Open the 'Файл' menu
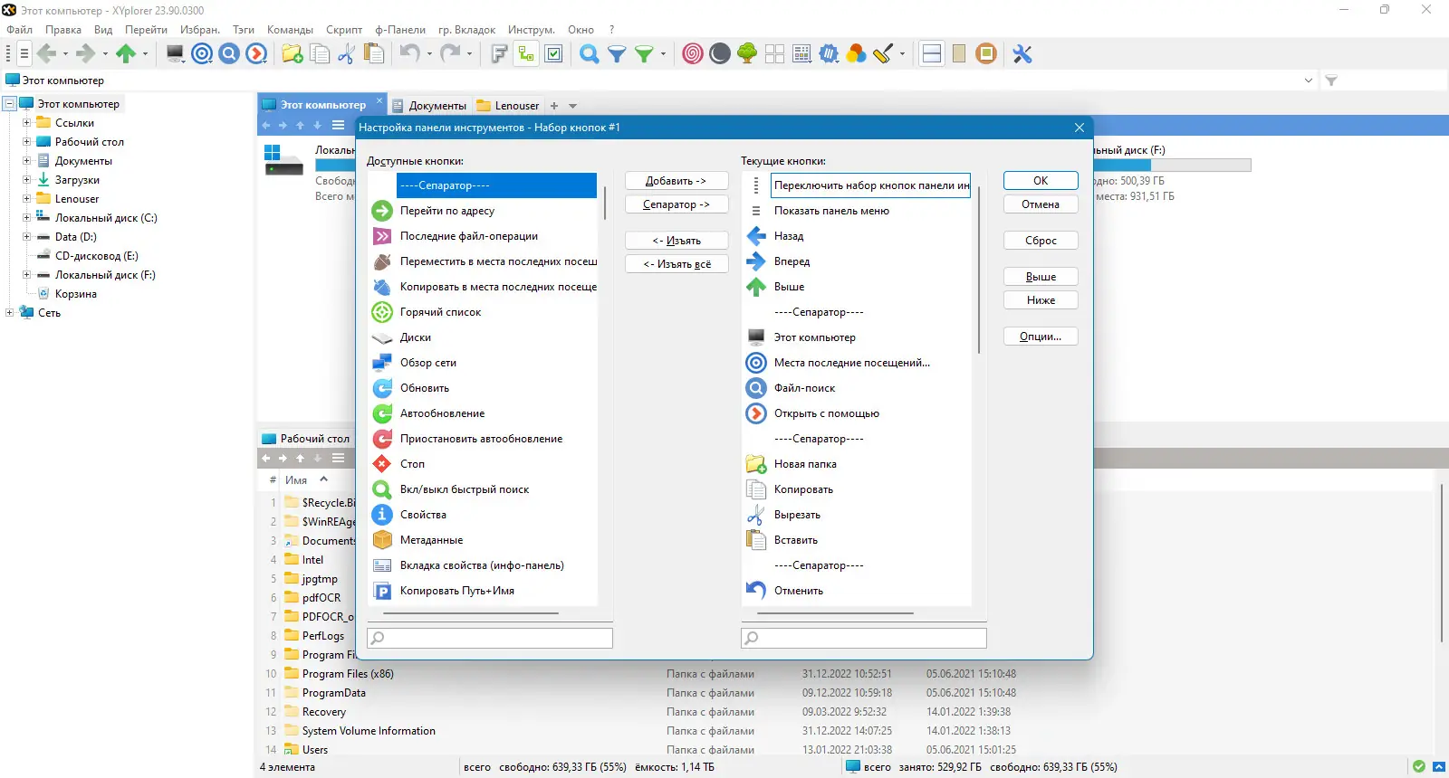The image size is (1449, 778). (x=19, y=30)
